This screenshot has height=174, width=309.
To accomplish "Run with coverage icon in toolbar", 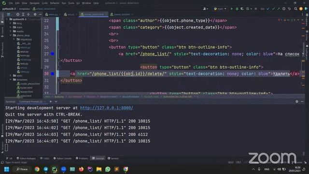I will 242,9.
